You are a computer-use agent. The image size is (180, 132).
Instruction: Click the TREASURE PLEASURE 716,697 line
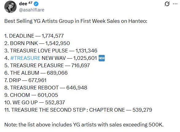tap(47, 65)
